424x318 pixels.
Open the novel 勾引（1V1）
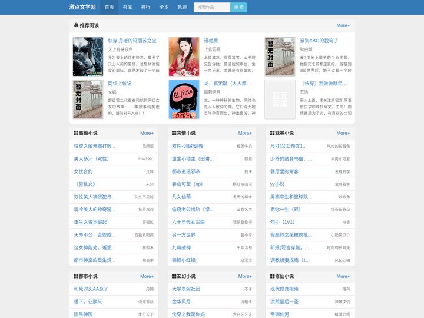click(282, 222)
